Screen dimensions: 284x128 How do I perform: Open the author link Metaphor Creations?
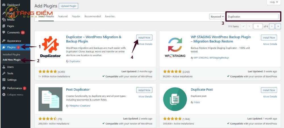coord(80,106)
